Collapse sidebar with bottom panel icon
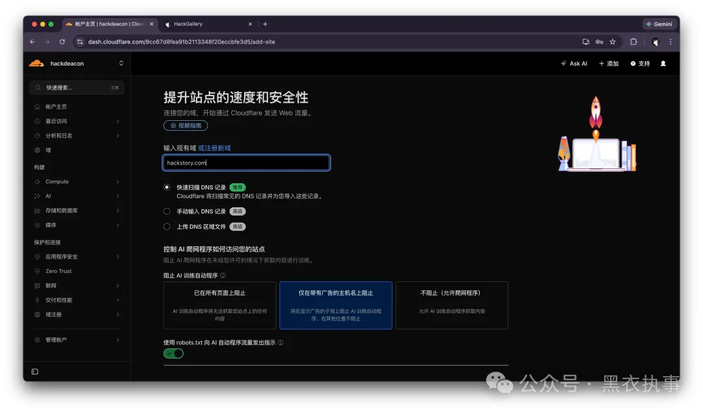This screenshot has width=703, height=412. coord(35,372)
